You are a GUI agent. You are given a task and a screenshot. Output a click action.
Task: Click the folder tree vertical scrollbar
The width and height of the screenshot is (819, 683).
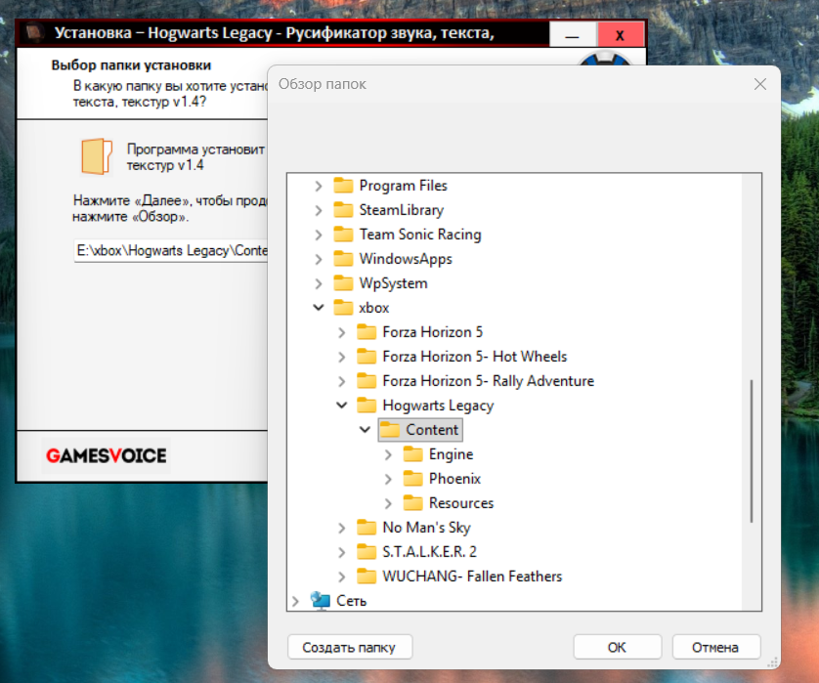pyautogui.click(x=752, y=449)
